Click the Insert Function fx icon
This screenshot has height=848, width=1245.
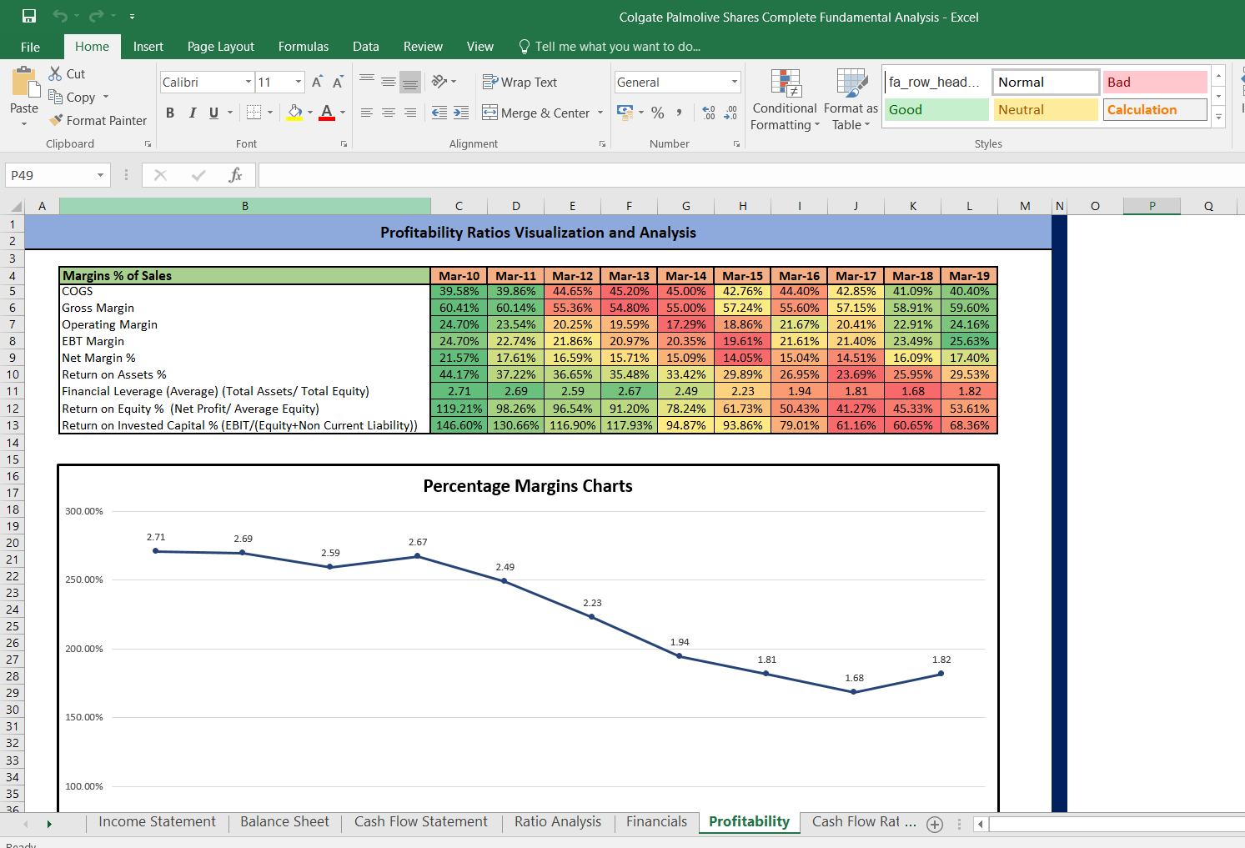235,175
